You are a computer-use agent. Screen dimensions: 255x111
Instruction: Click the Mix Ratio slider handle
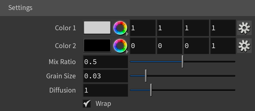pos(182,62)
